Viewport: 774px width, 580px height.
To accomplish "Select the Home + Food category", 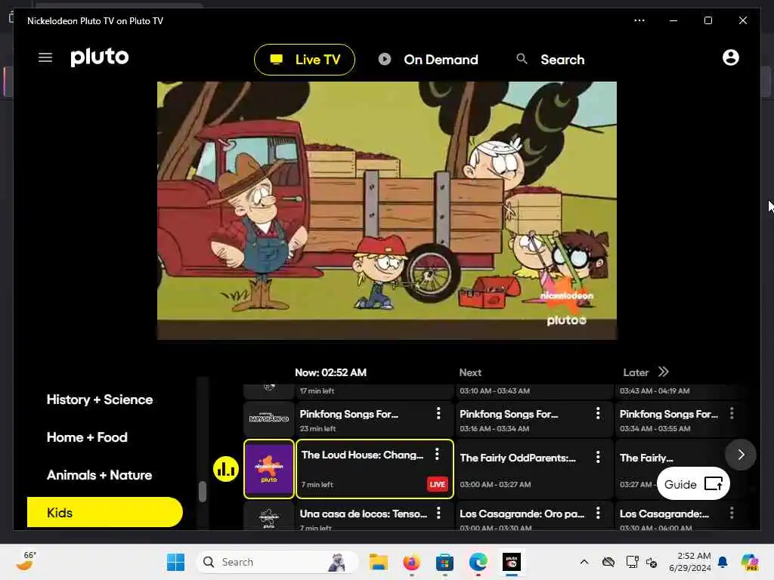I will [87, 437].
